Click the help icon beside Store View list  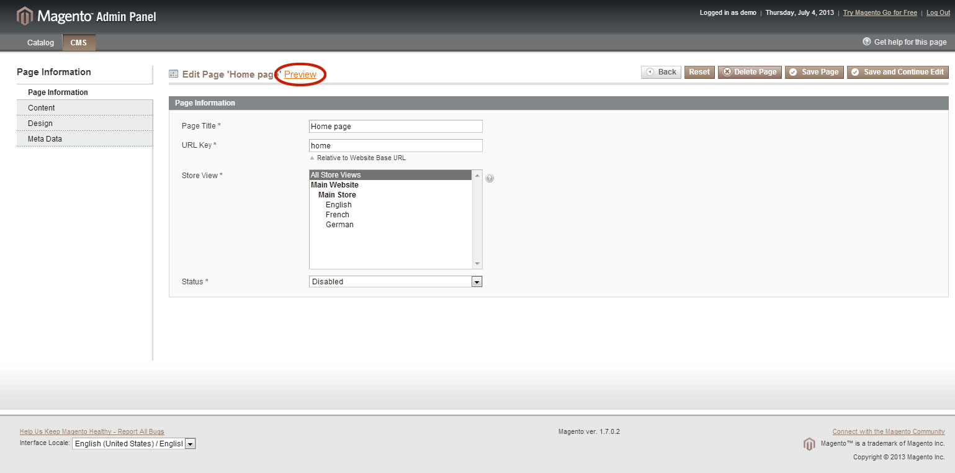click(490, 178)
